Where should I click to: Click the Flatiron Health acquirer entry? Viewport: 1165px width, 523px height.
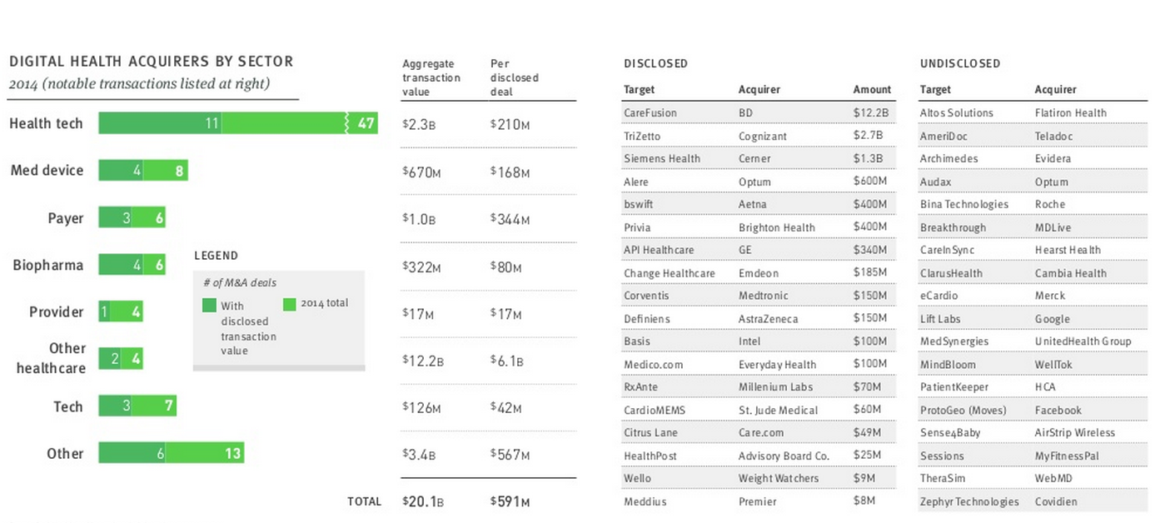click(x=1071, y=112)
